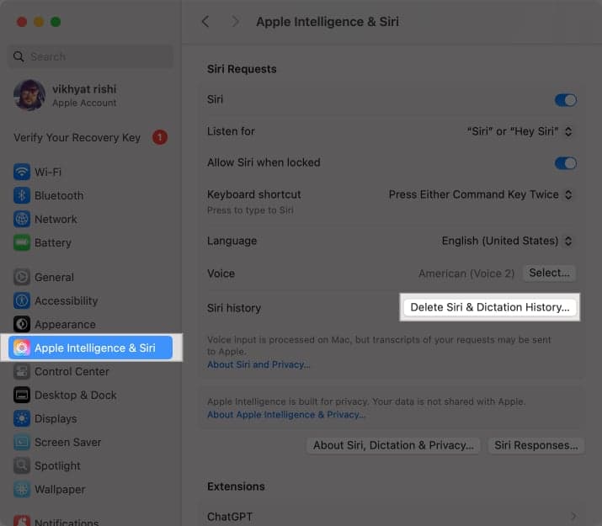Click the American (Voice 2) text
Image resolution: width=602 pixels, height=526 pixels.
tap(466, 274)
